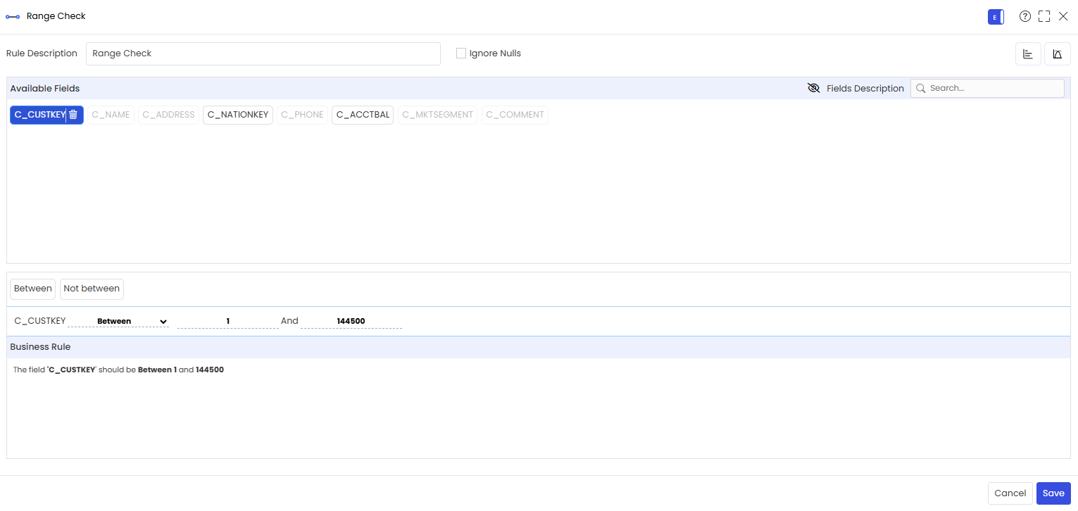The height and width of the screenshot is (511, 1078).
Task: Select the C_ACCTBAL field
Action: pos(363,115)
